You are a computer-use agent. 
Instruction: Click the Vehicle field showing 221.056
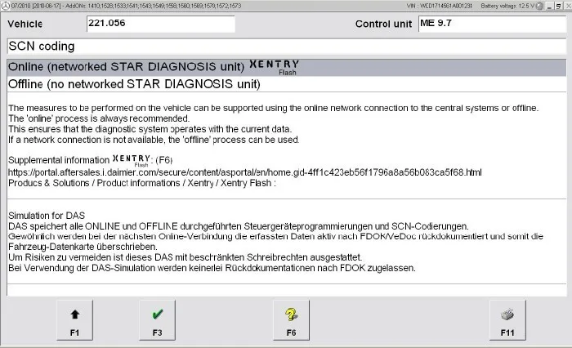click(160, 24)
